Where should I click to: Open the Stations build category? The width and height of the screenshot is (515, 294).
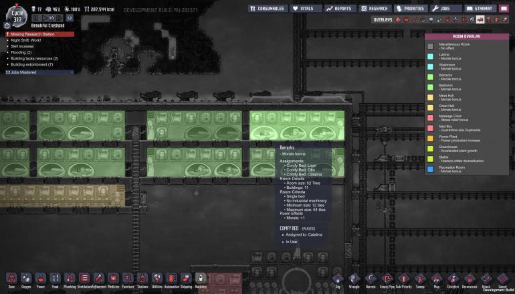tap(142, 279)
